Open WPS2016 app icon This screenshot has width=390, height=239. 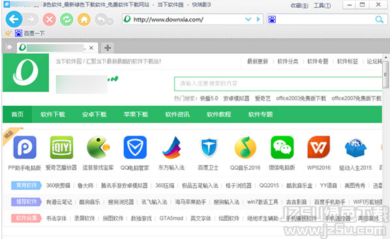319,147
